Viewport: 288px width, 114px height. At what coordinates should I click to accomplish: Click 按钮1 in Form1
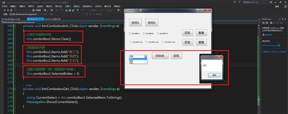tap(135, 23)
